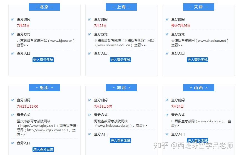Click the red date 7月24日

177,106
